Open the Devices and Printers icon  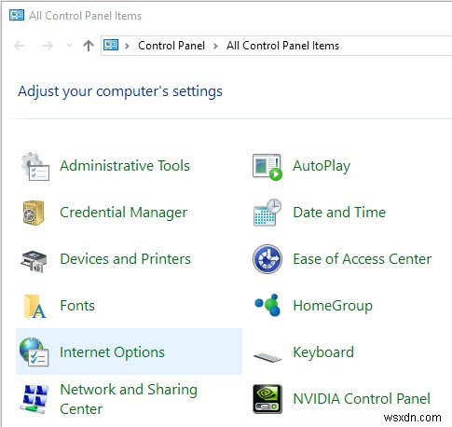tap(34, 261)
